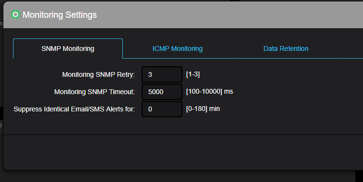363x182 pixels.
Task: Click the green gear Monitoring Settings icon
Action: [x=15, y=15]
